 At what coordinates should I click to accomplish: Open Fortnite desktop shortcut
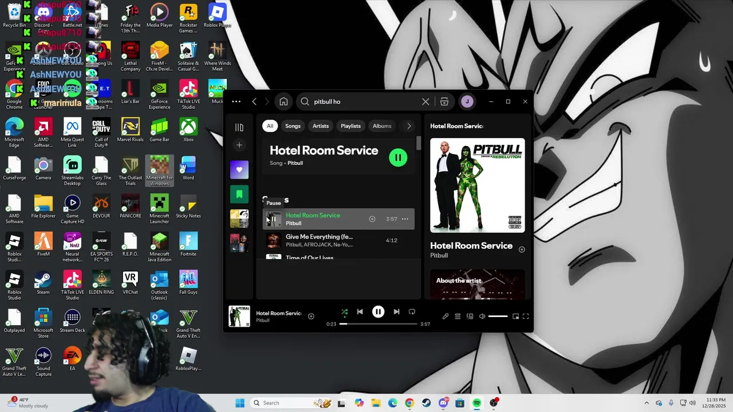click(x=188, y=244)
